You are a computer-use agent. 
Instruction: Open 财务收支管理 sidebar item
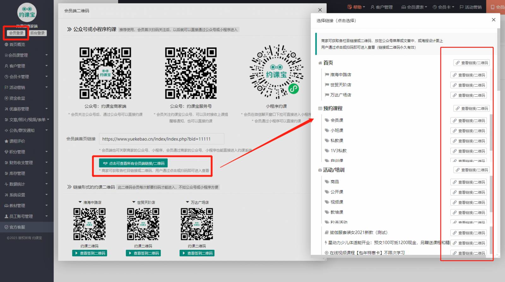[27, 163]
